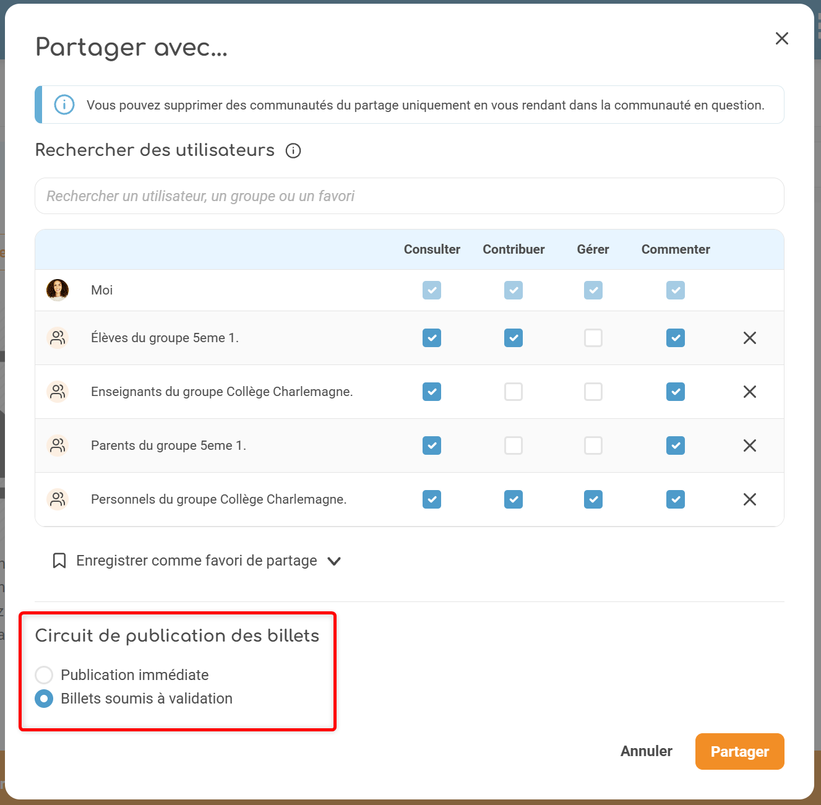Expand Enregistrer comme favori de partage
Screen dimensions: 821x805
pos(334,561)
